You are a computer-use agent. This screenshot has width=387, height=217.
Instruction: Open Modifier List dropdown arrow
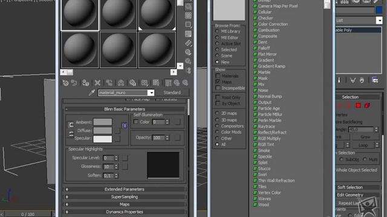point(379,20)
